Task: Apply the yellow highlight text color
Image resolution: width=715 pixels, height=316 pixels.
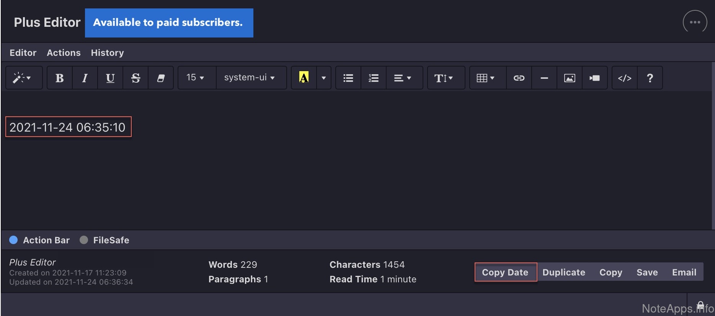Action: click(304, 78)
